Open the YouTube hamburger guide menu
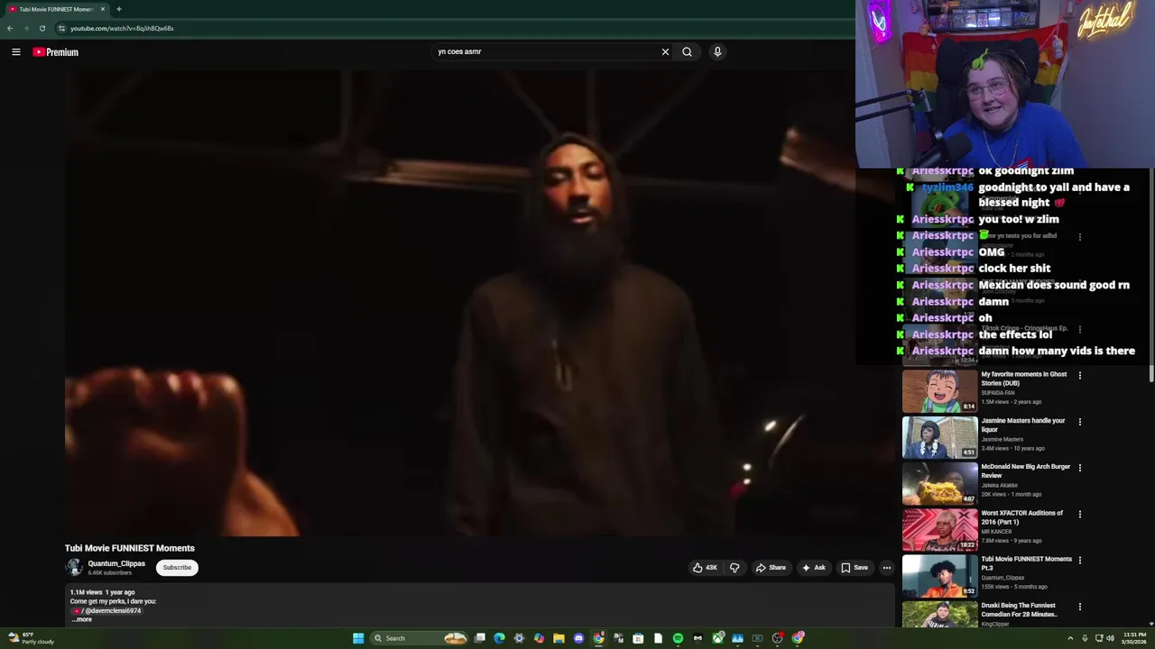Image resolution: width=1155 pixels, height=649 pixels. (15, 52)
